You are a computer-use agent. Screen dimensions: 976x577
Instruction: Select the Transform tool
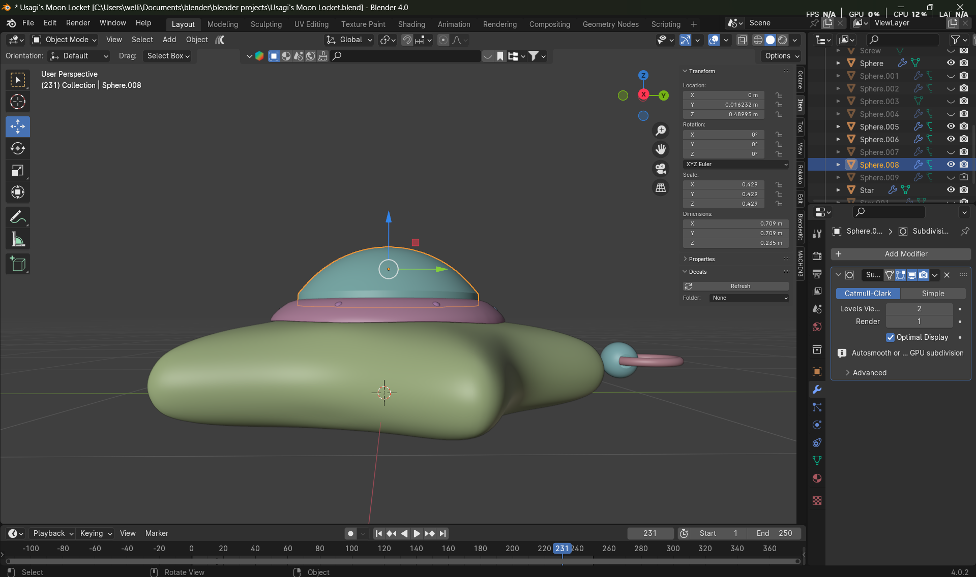click(18, 193)
